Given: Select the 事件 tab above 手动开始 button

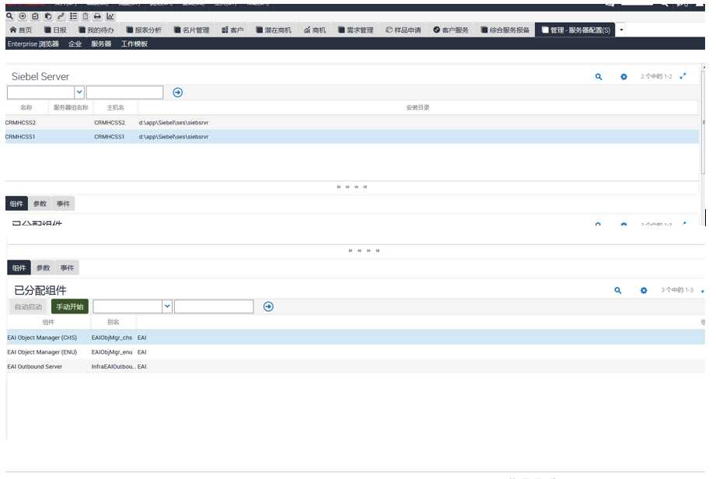Looking at the screenshot, I should [x=67, y=267].
